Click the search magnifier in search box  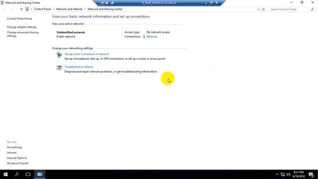pyautogui.click(x=312, y=9)
